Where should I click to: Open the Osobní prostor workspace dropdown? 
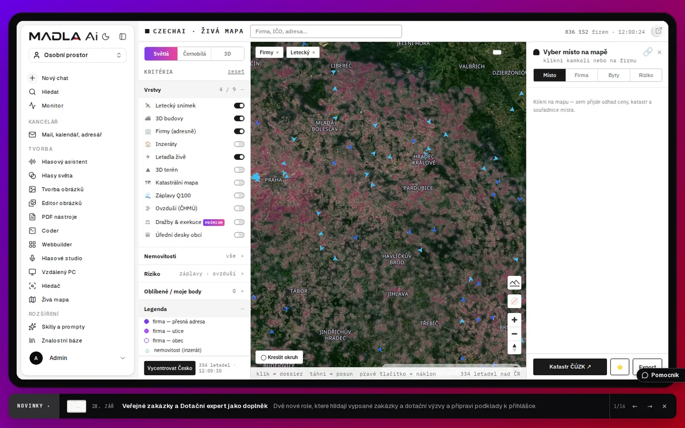(77, 55)
